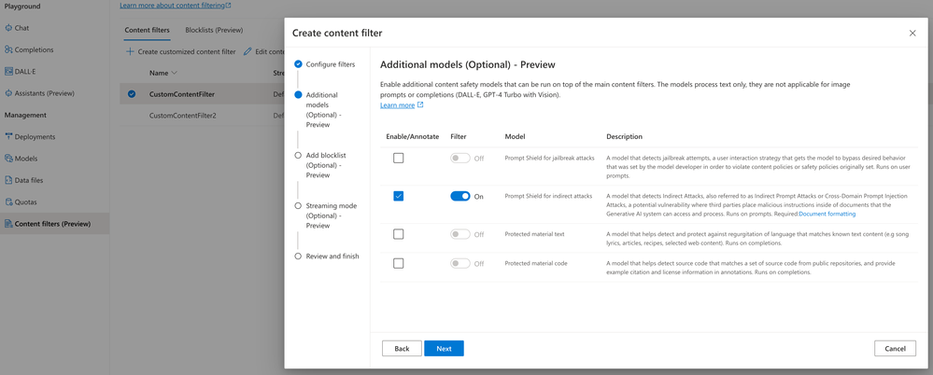
Task: Click the Deployments icon
Action: coord(8,137)
